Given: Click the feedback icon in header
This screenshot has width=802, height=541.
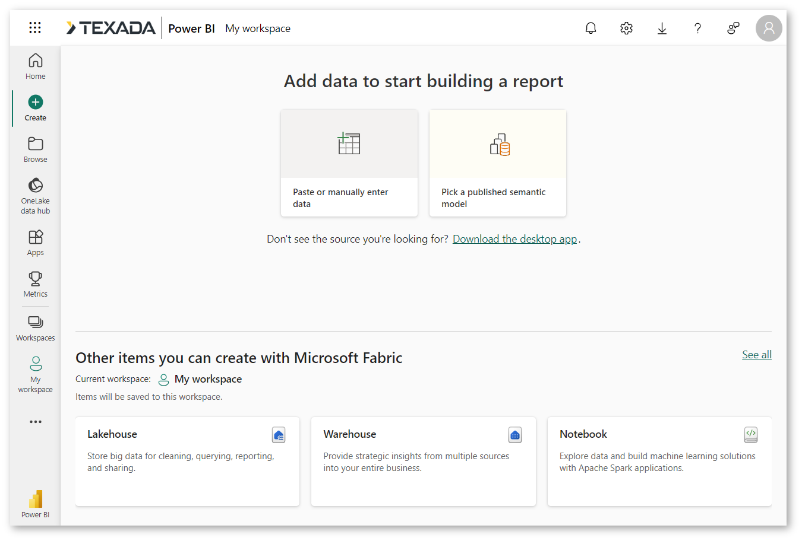Looking at the screenshot, I should coord(733,28).
